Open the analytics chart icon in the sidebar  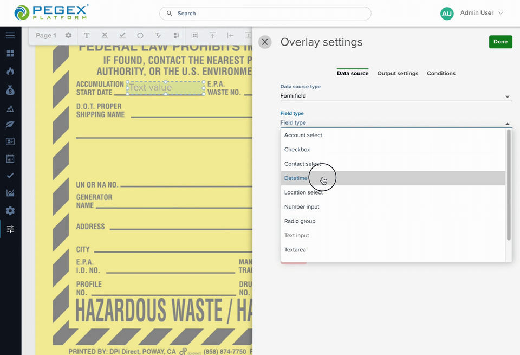10,193
